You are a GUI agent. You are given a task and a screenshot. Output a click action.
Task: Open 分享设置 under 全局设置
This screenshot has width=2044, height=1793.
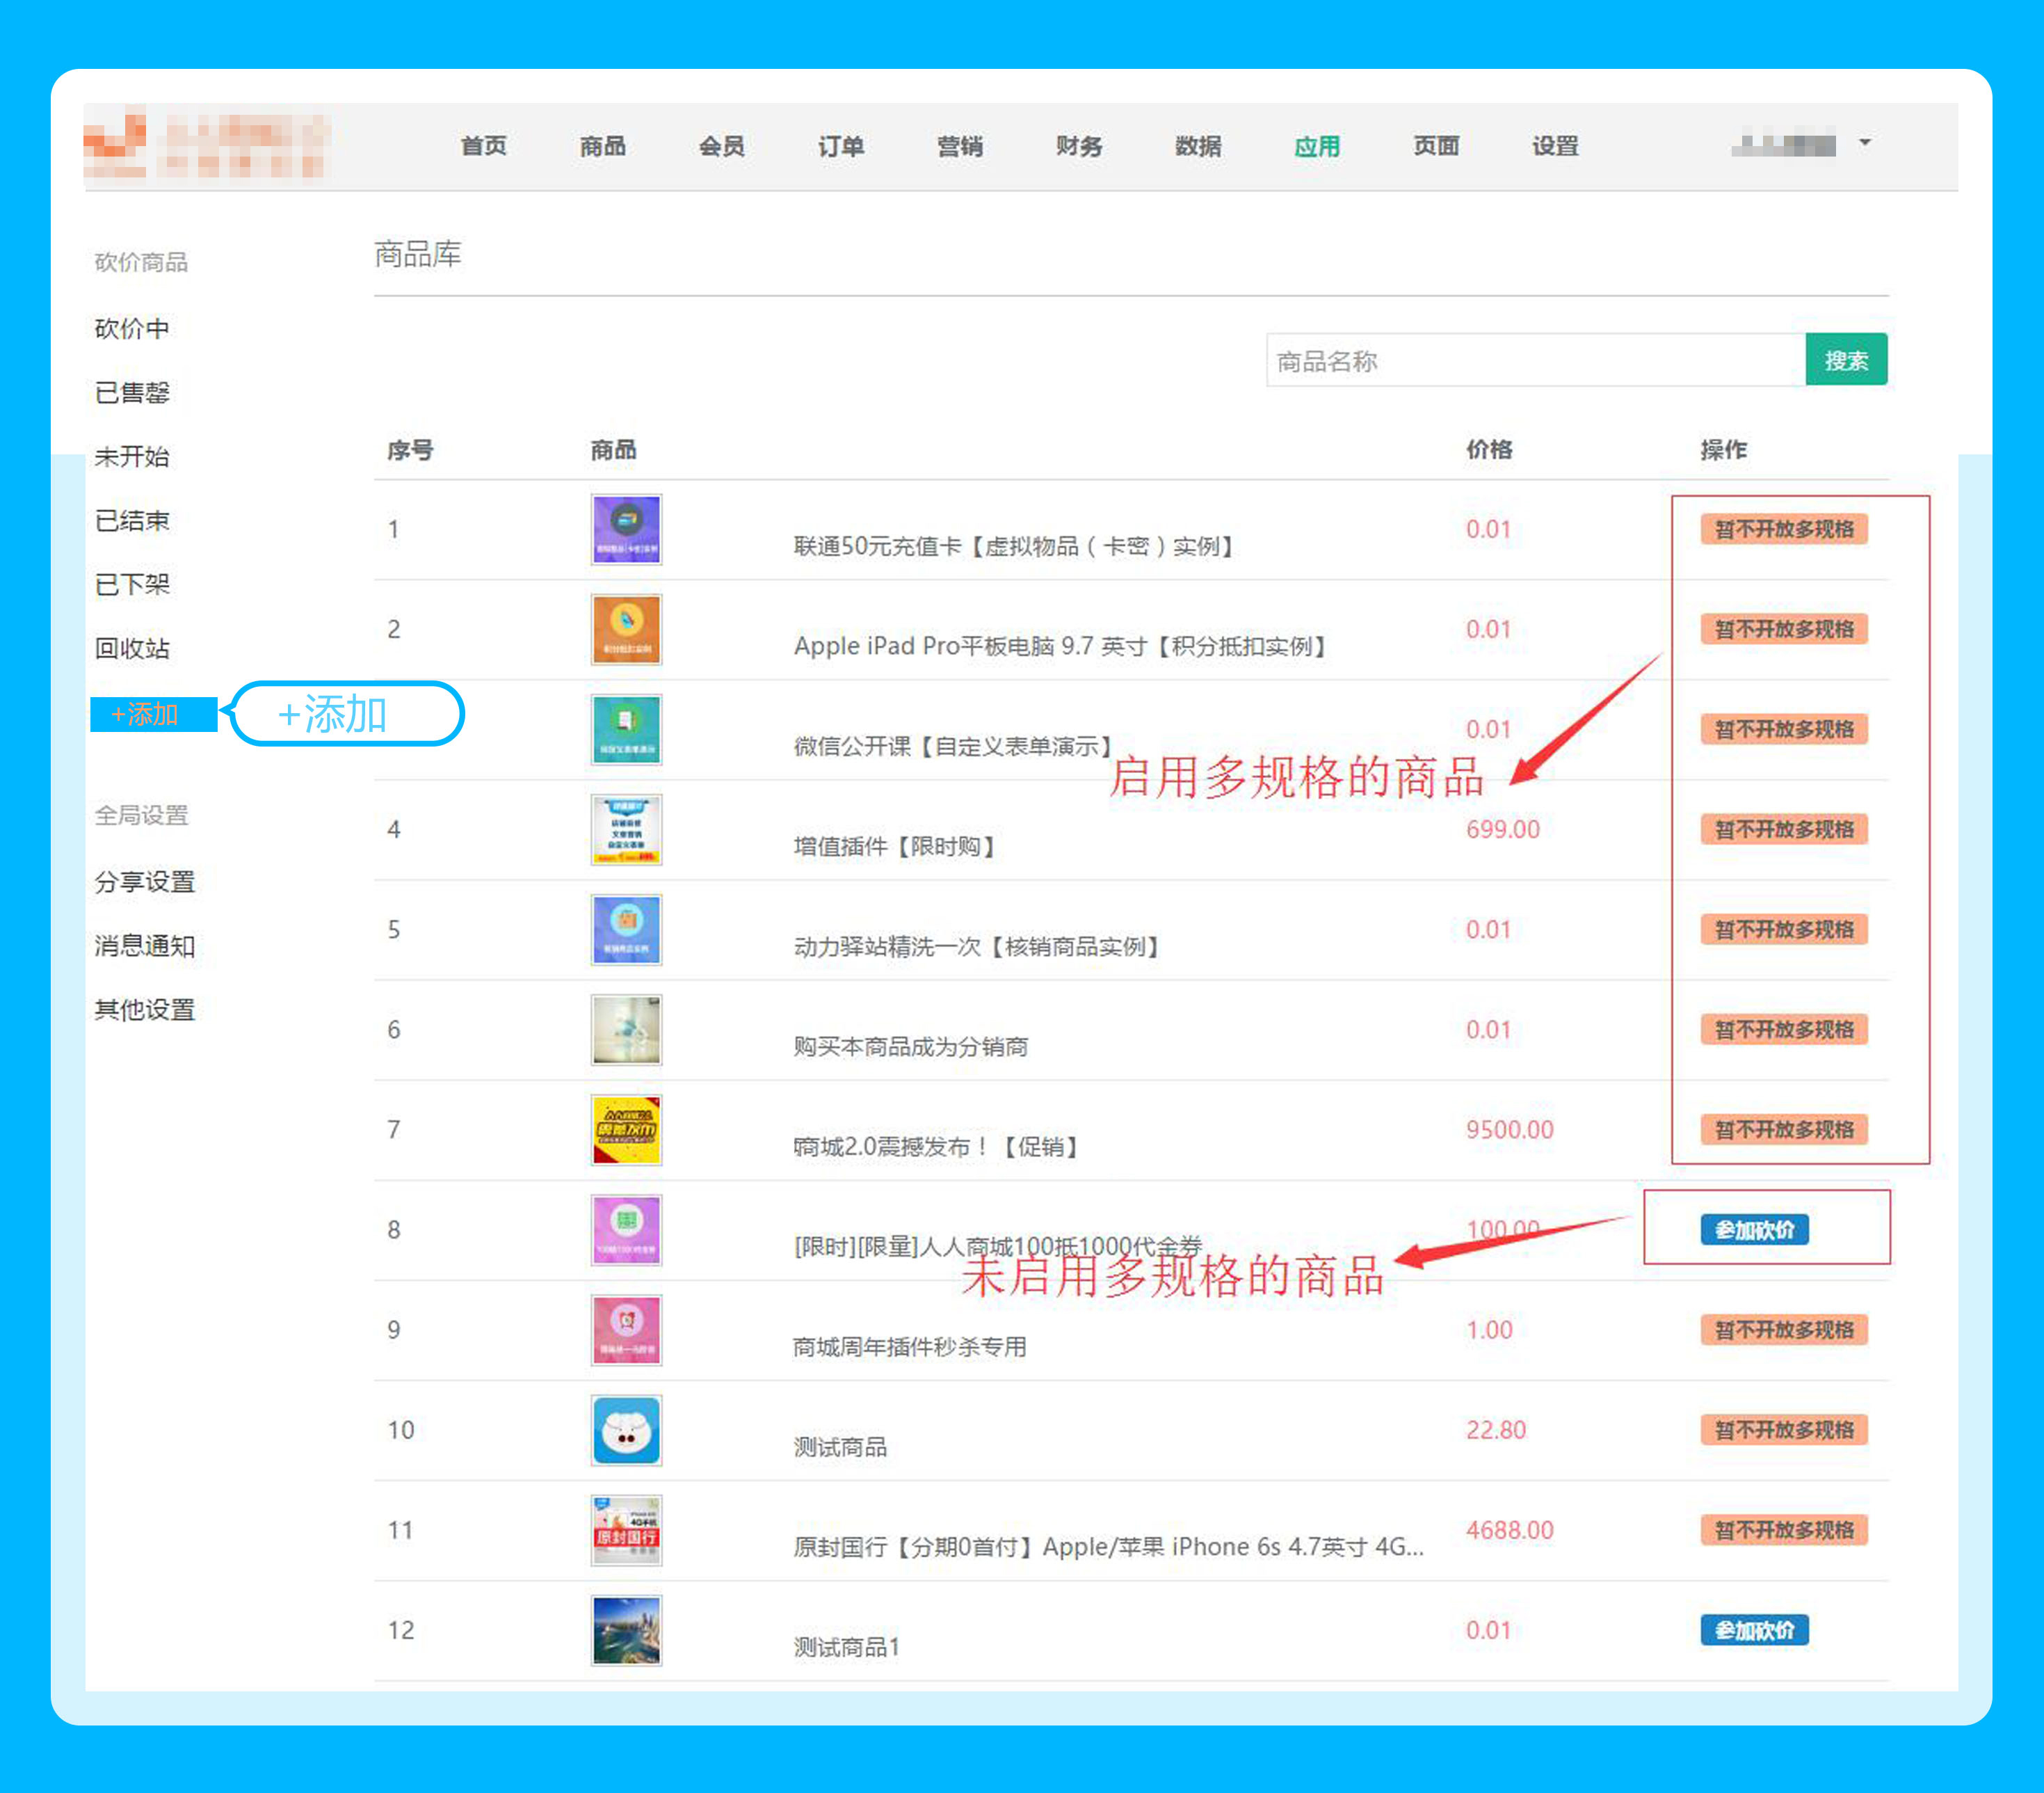click(145, 882)
